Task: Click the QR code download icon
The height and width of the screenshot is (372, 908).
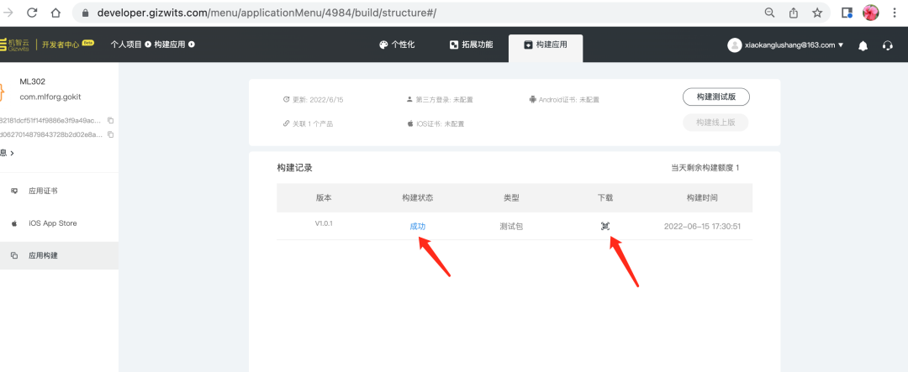Action: click(605, 226)
